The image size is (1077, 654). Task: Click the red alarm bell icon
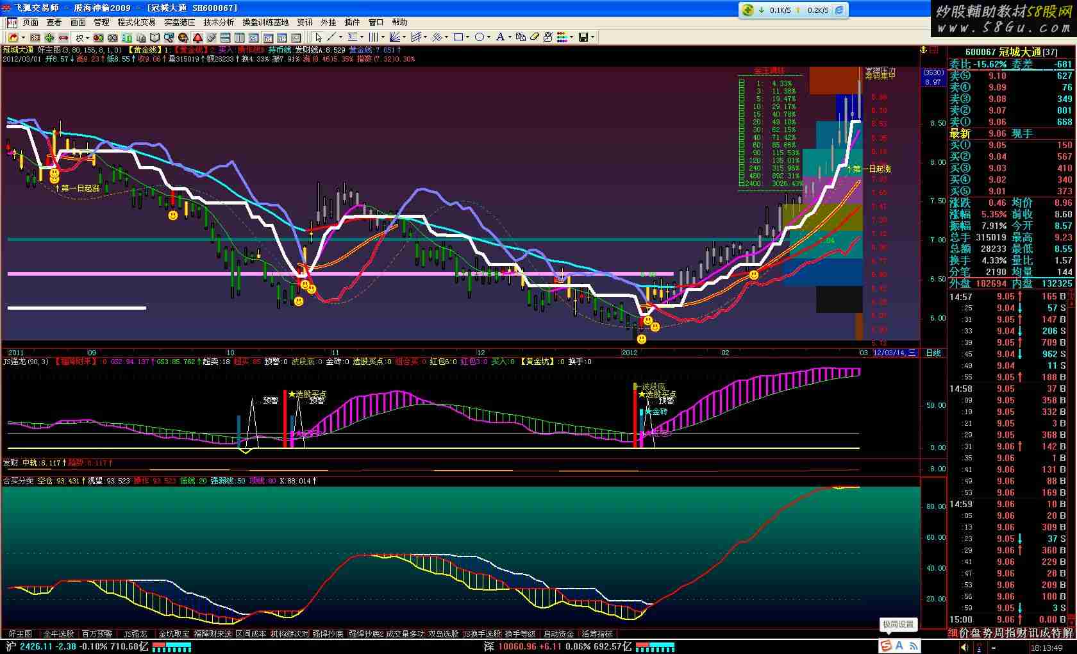pos(198,38)
